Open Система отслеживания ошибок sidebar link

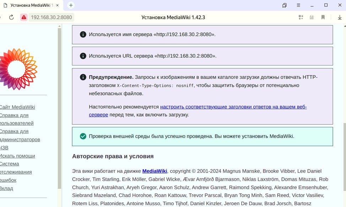click(x=16, y=172)
